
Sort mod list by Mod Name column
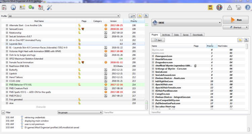pyautogui.click(x=39, y=21)
